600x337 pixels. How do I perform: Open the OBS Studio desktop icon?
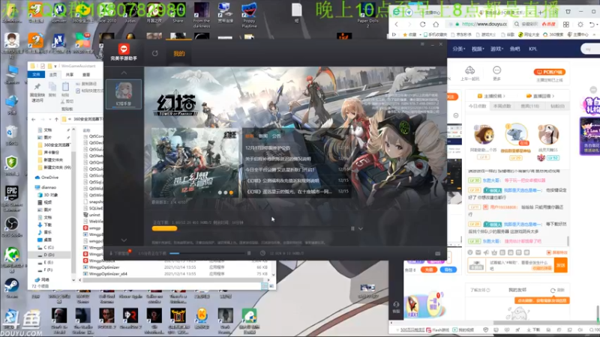(x=12, y=227)
